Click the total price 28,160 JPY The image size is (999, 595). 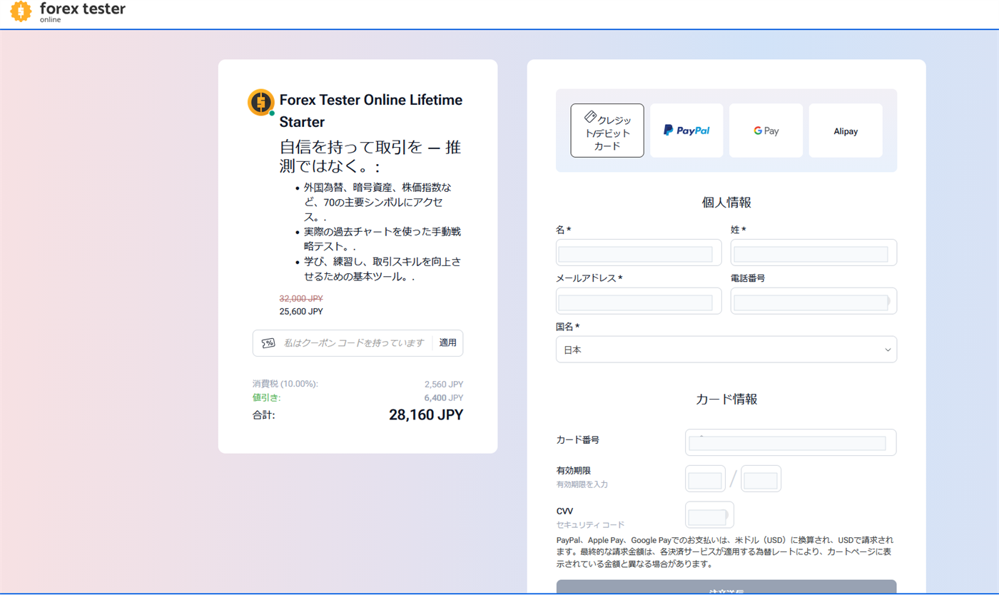click(426, 415)
